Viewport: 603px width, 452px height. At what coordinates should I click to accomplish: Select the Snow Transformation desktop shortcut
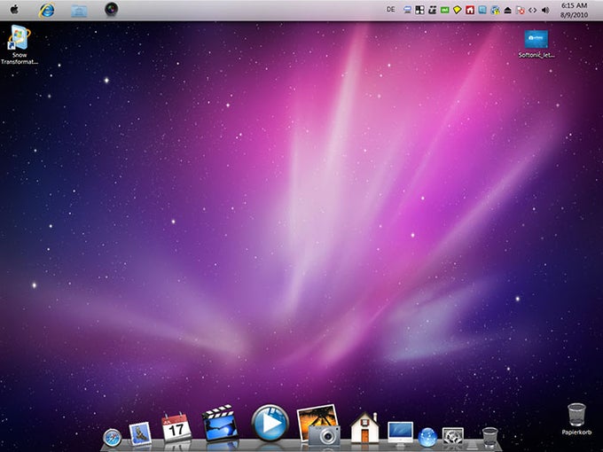pyautogui.click(x=20, y=44)
